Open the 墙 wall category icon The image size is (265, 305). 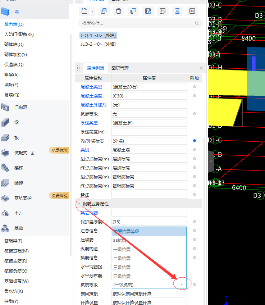[5, 12]
